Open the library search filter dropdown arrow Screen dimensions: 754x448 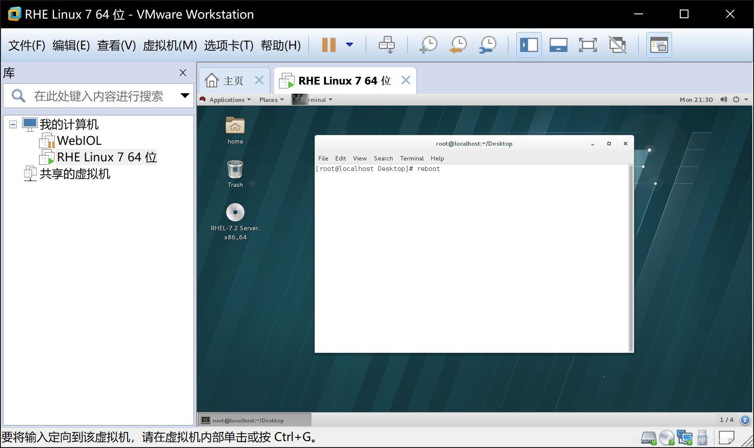point(185,96)
